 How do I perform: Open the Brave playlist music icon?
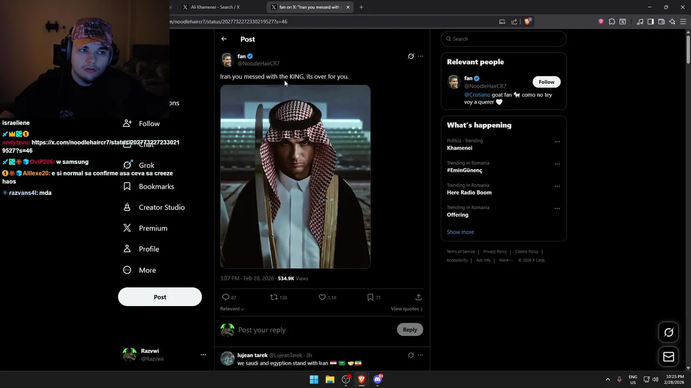[x=640, y=22]
